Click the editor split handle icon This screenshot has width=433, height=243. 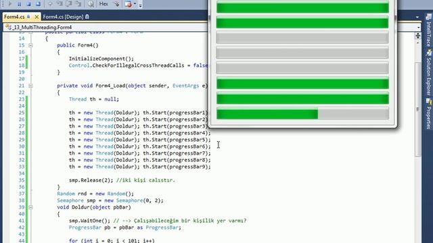point(418,36)
